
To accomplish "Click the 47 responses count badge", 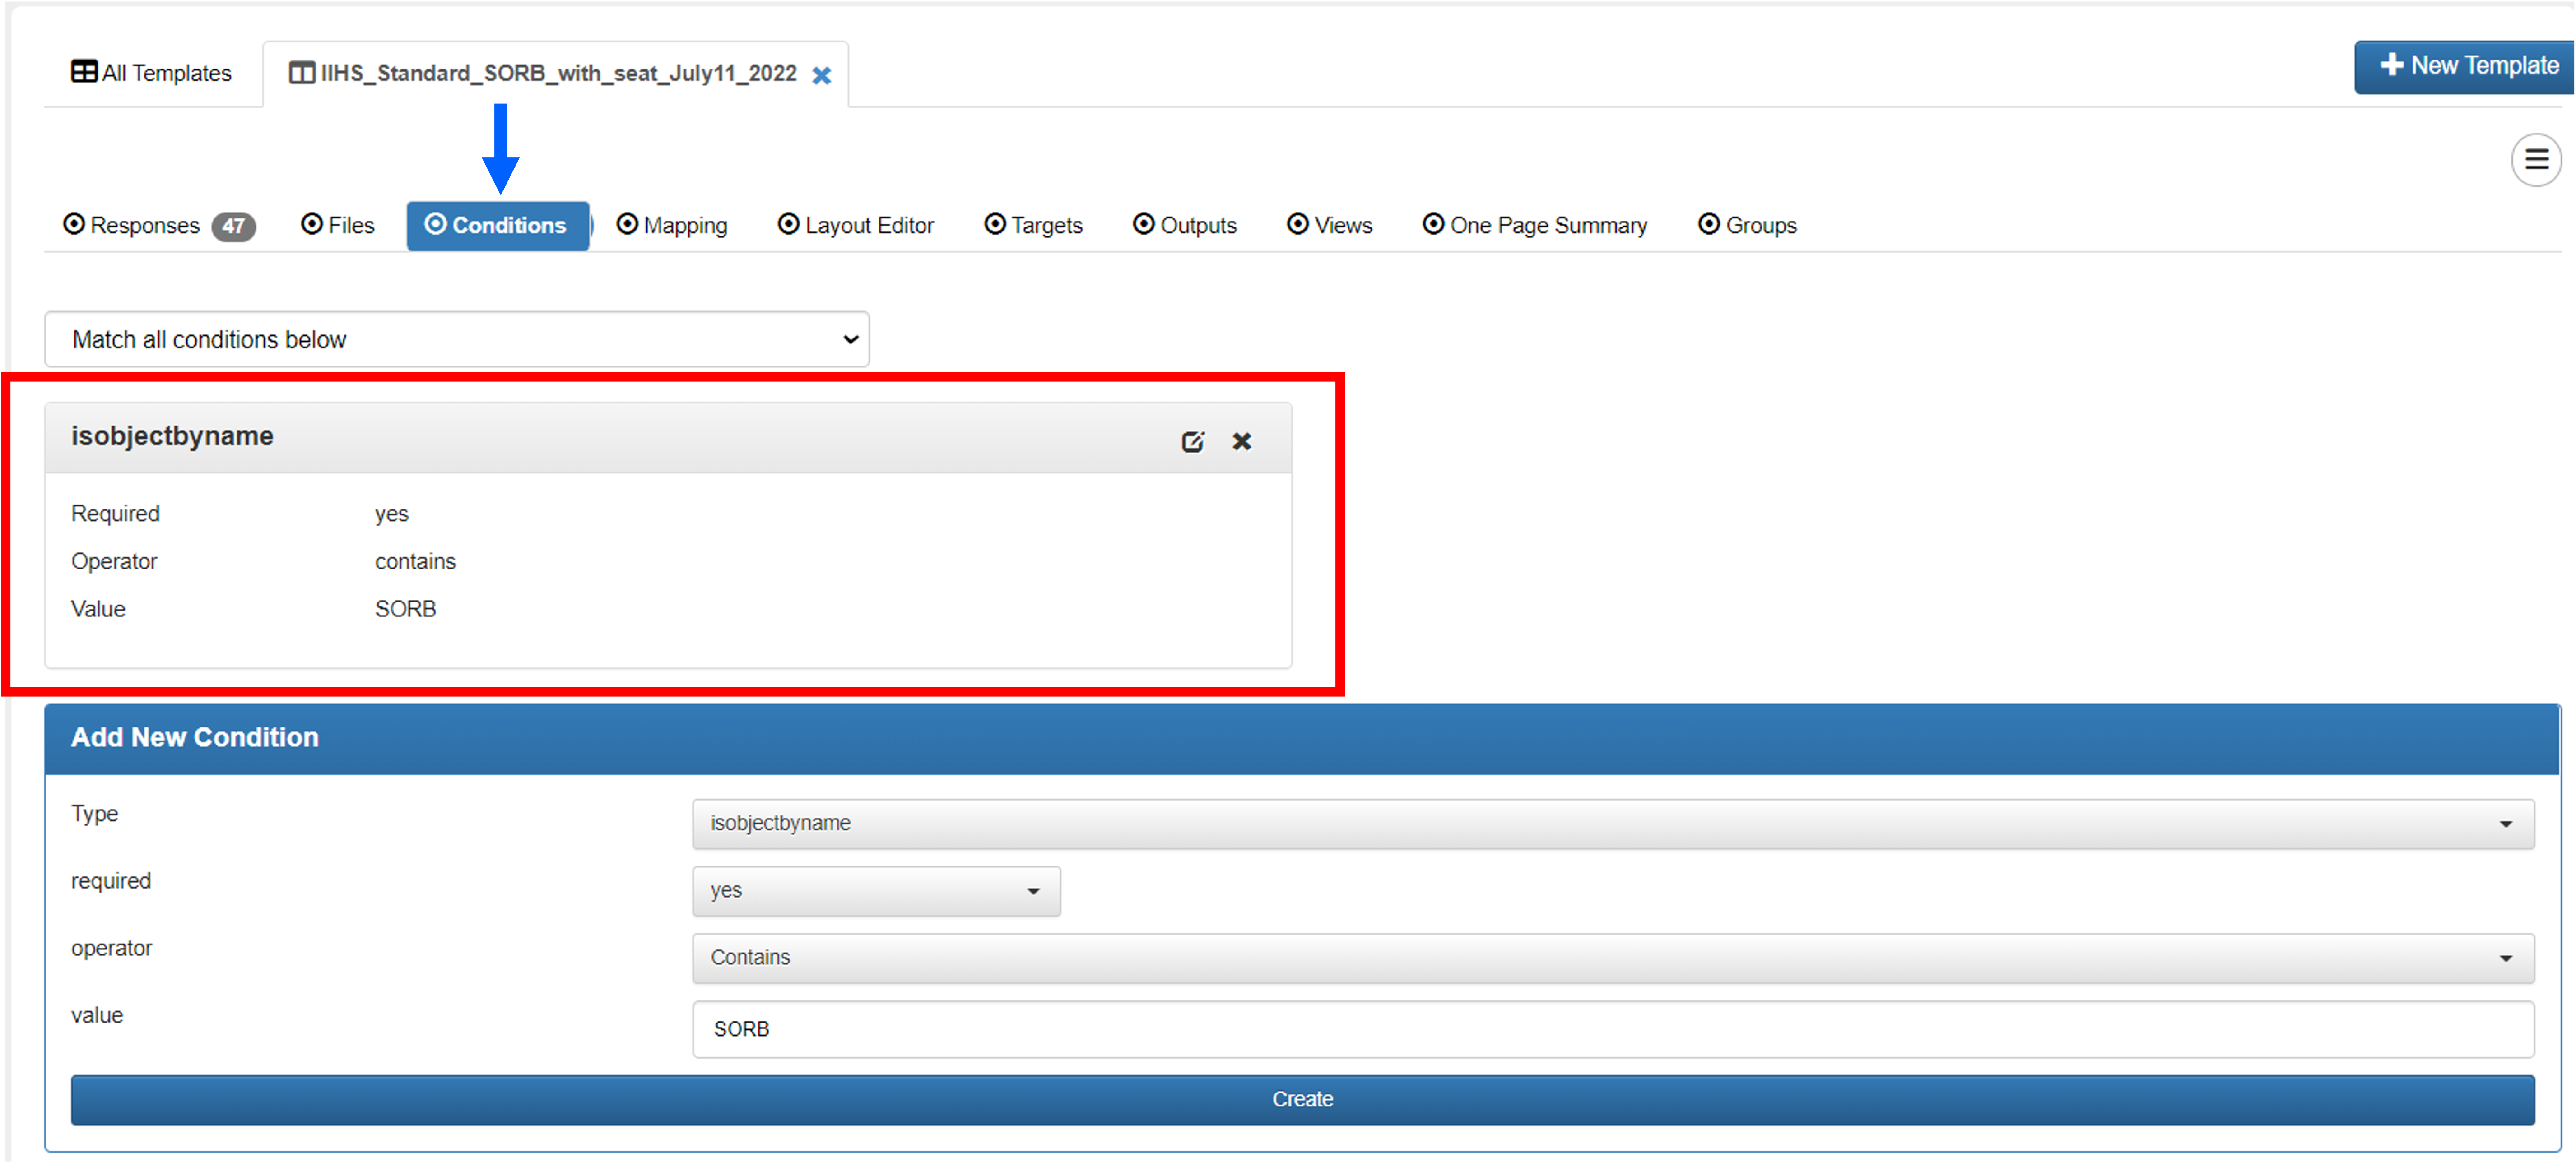I will click(234, 226).
